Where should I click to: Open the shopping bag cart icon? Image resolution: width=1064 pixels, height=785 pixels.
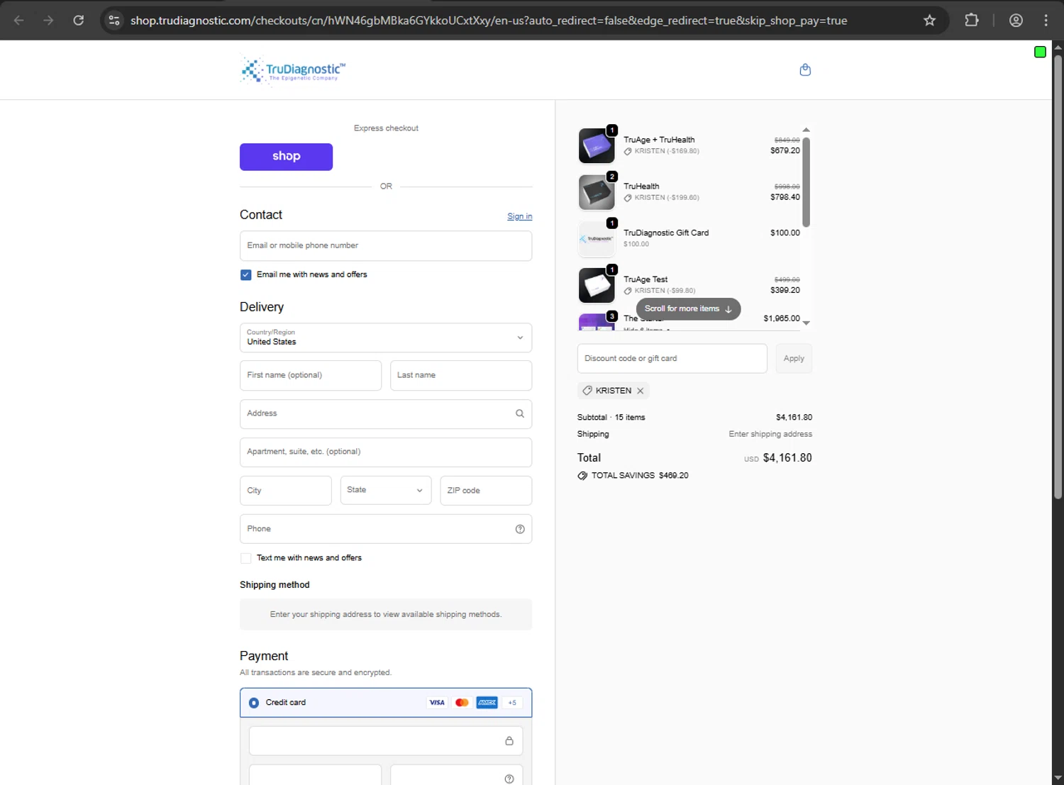tap(805, 69)
